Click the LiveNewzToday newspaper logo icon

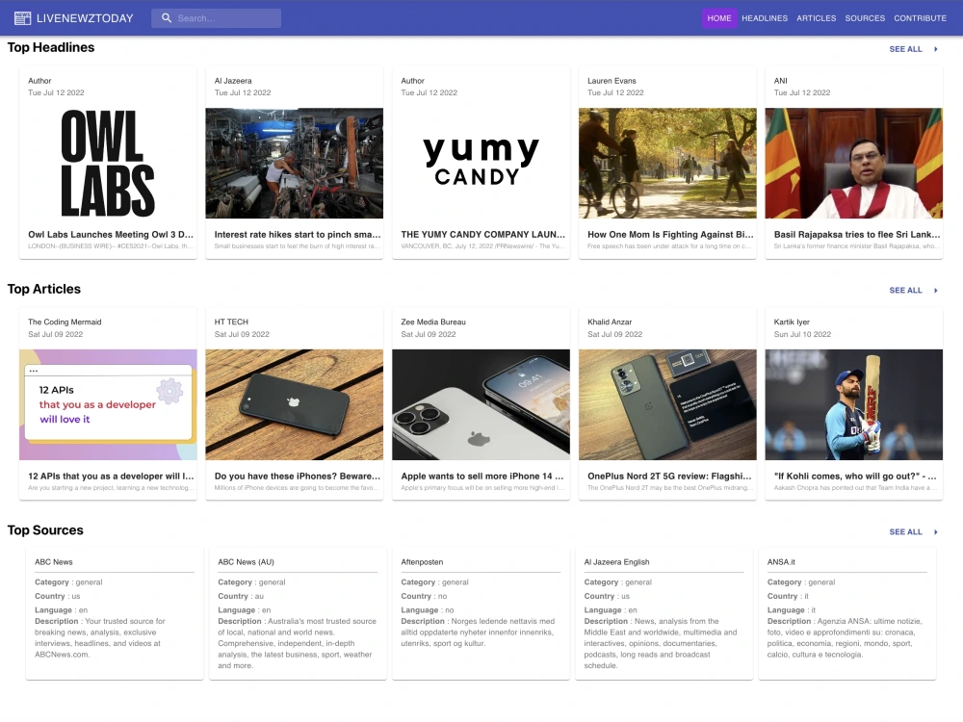click(23, 18)
